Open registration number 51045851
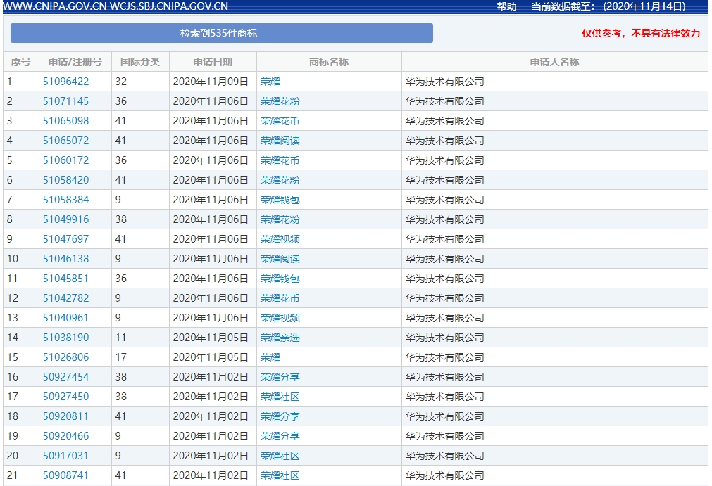Viewport: 712px width, 486px height. [65, 279]
